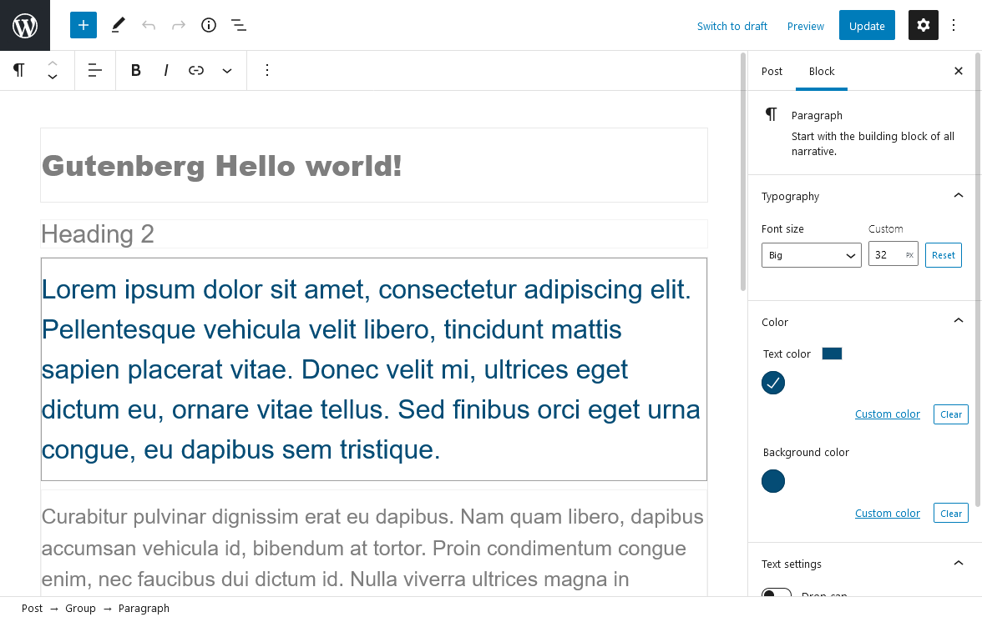Move the block up

[53, 63]
